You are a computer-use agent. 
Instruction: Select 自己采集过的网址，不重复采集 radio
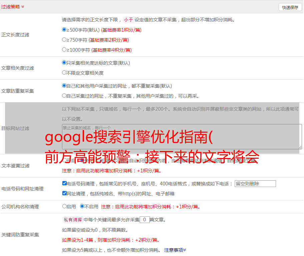coord(64,96)
